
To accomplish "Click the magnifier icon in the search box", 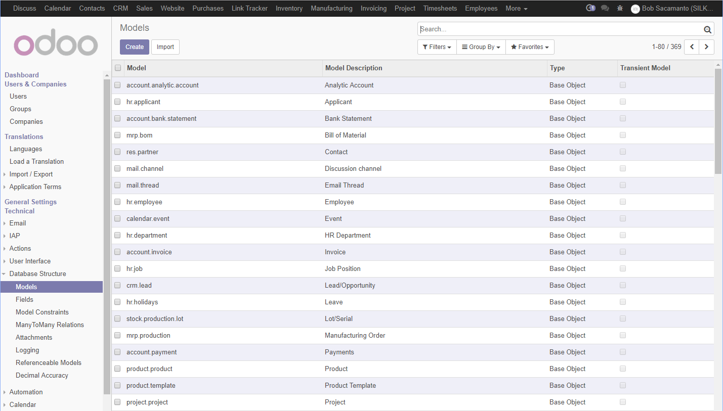I will 707,29.
